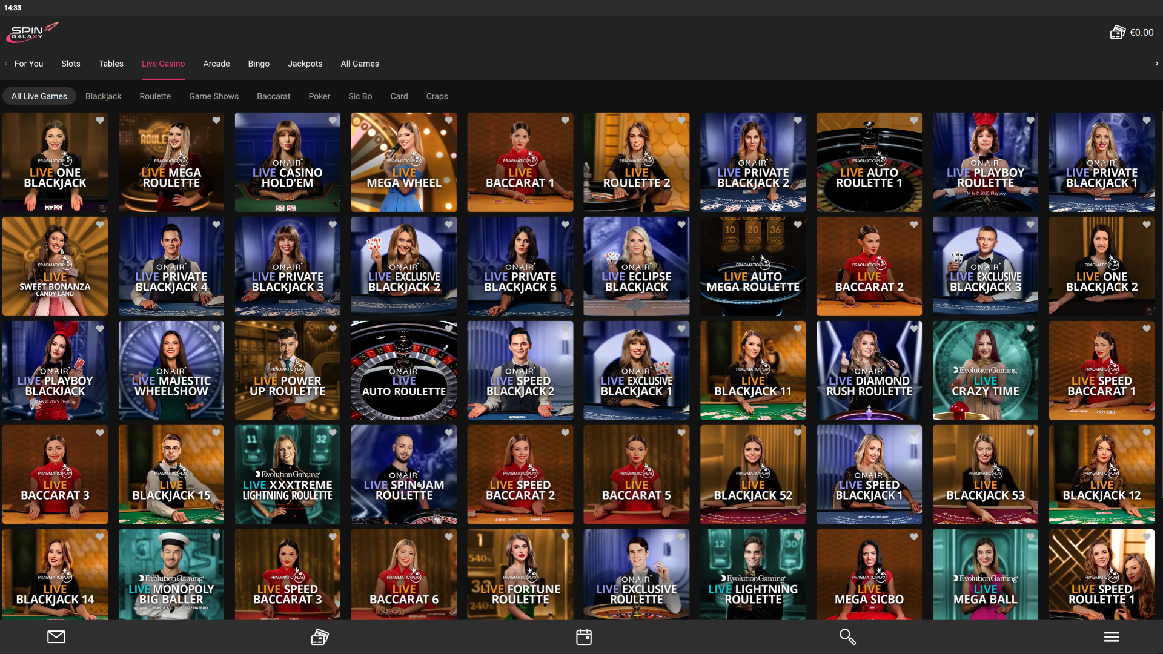Open game search with the magnifier icon
Viewport: 1163px width, 654px height.
coord(847,636)
